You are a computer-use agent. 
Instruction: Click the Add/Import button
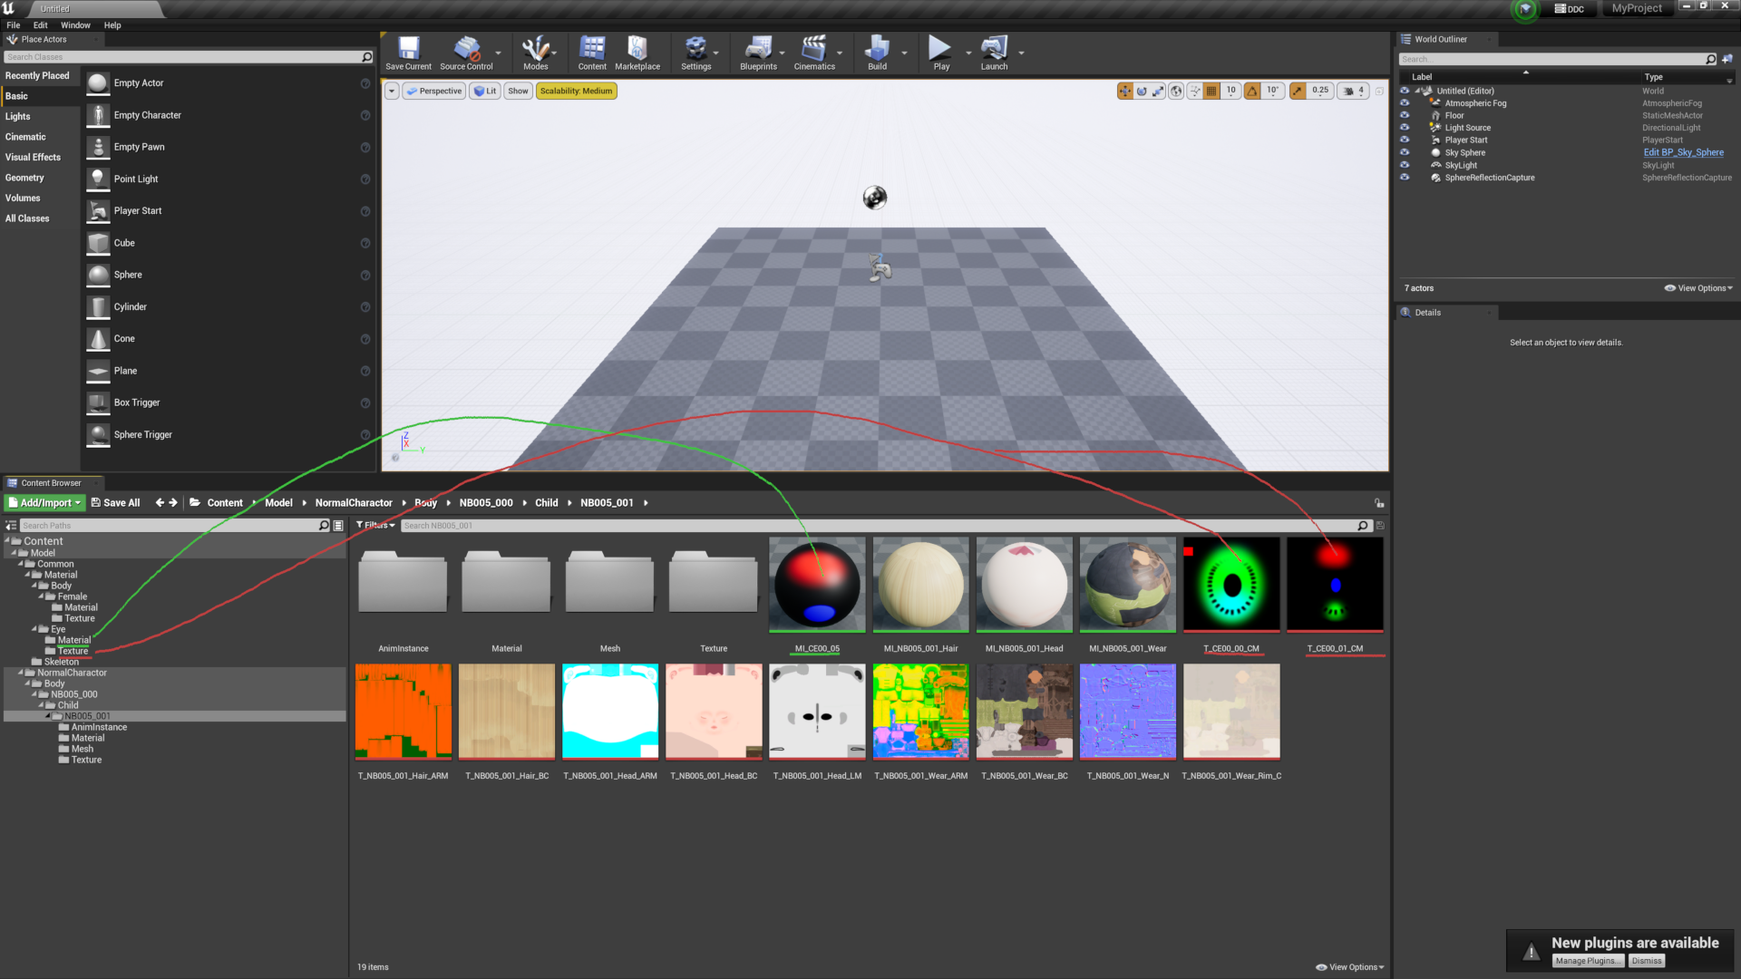44,502
